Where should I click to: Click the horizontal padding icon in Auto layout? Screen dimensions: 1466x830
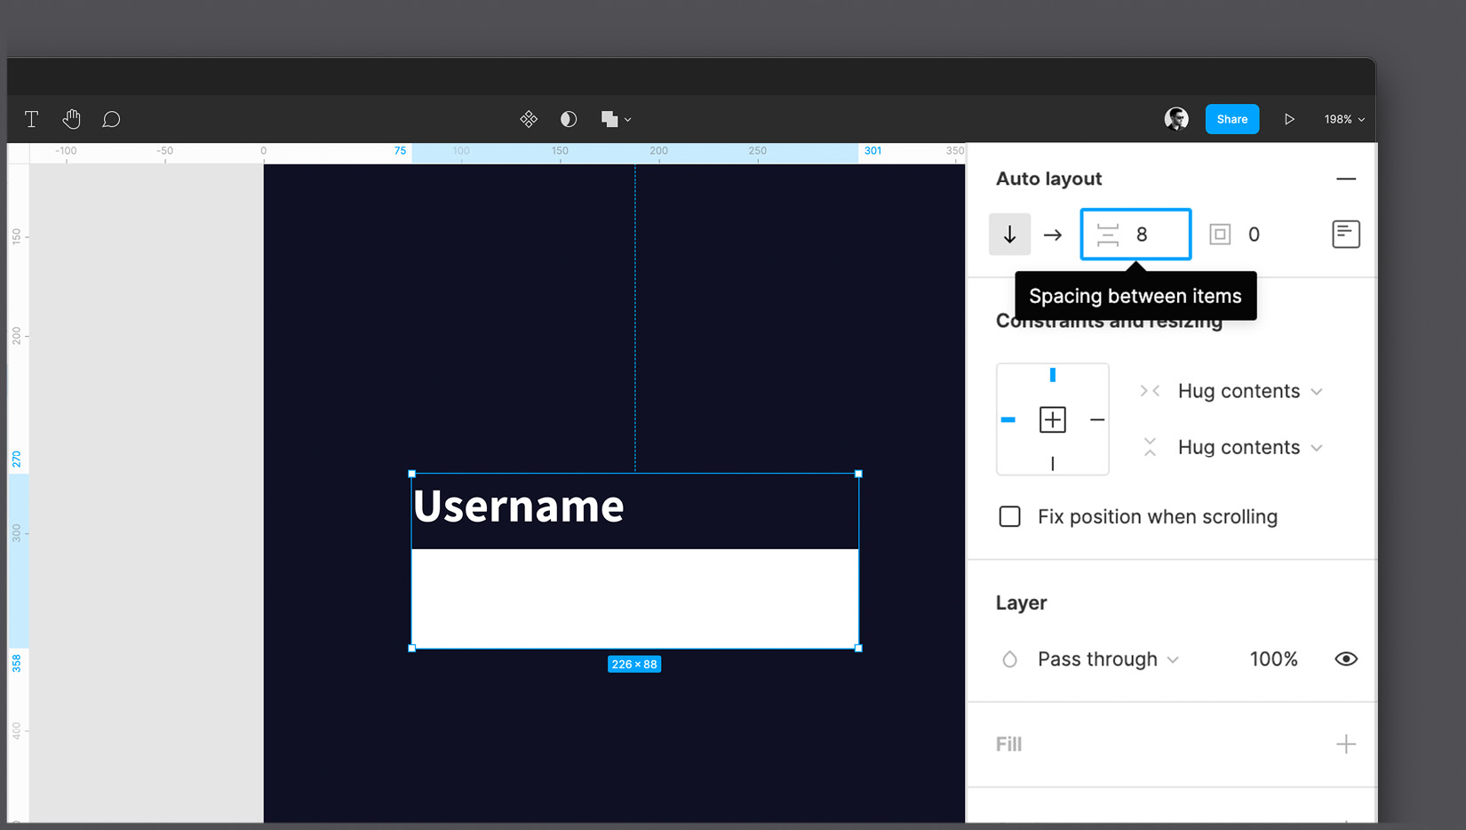1221,234
